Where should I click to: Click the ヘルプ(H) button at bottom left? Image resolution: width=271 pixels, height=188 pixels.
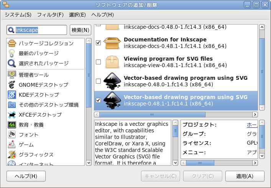coord(26,176)
